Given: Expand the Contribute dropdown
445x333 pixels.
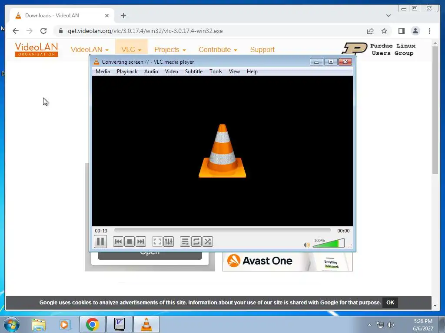Looking at the screenshot, I should (x=218, y=49).
